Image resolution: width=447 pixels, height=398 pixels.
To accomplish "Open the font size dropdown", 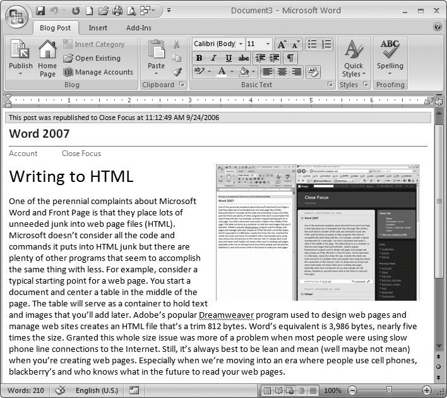I will point(268,44).
